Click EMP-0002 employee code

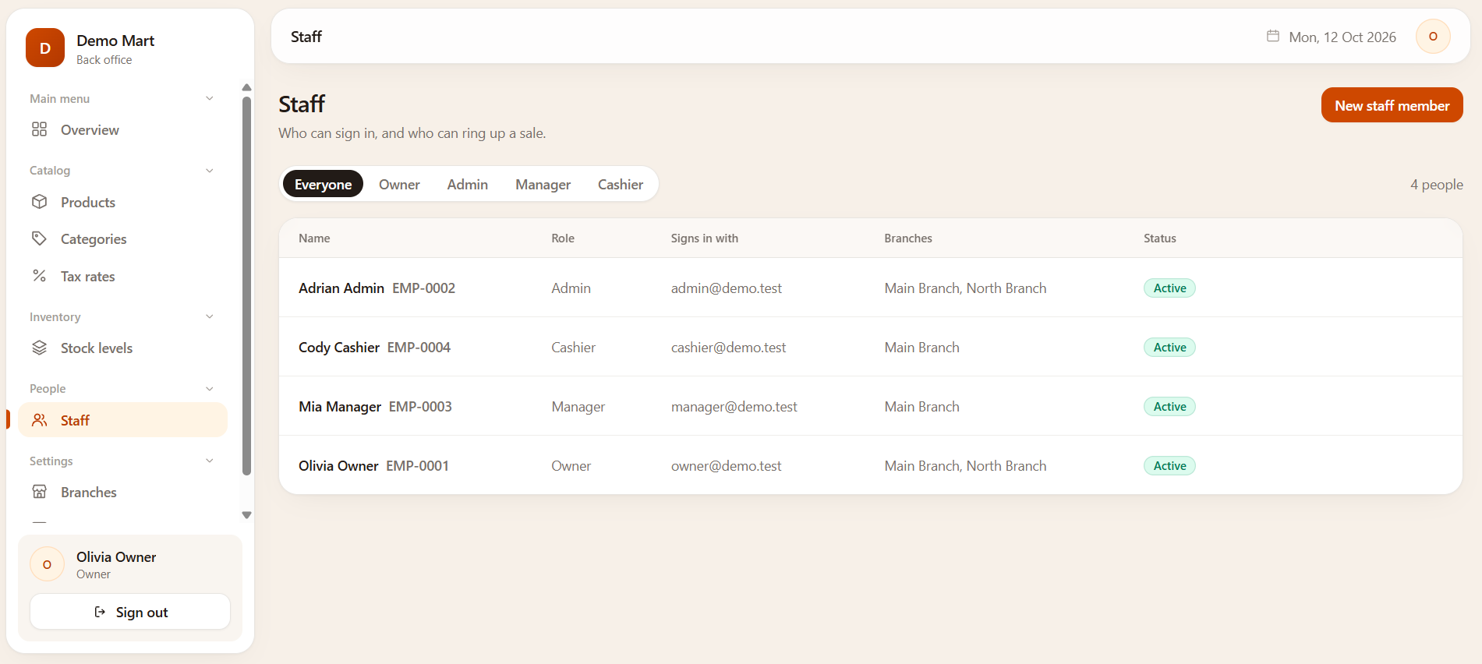tap(423, 288)
